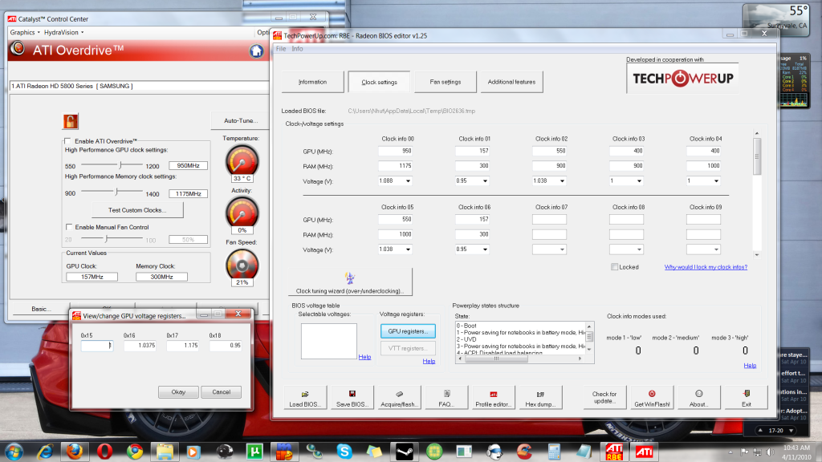Open Firefox from the taskbar
The width and height of the screenshot is (822, 462).
click(75, 451)
